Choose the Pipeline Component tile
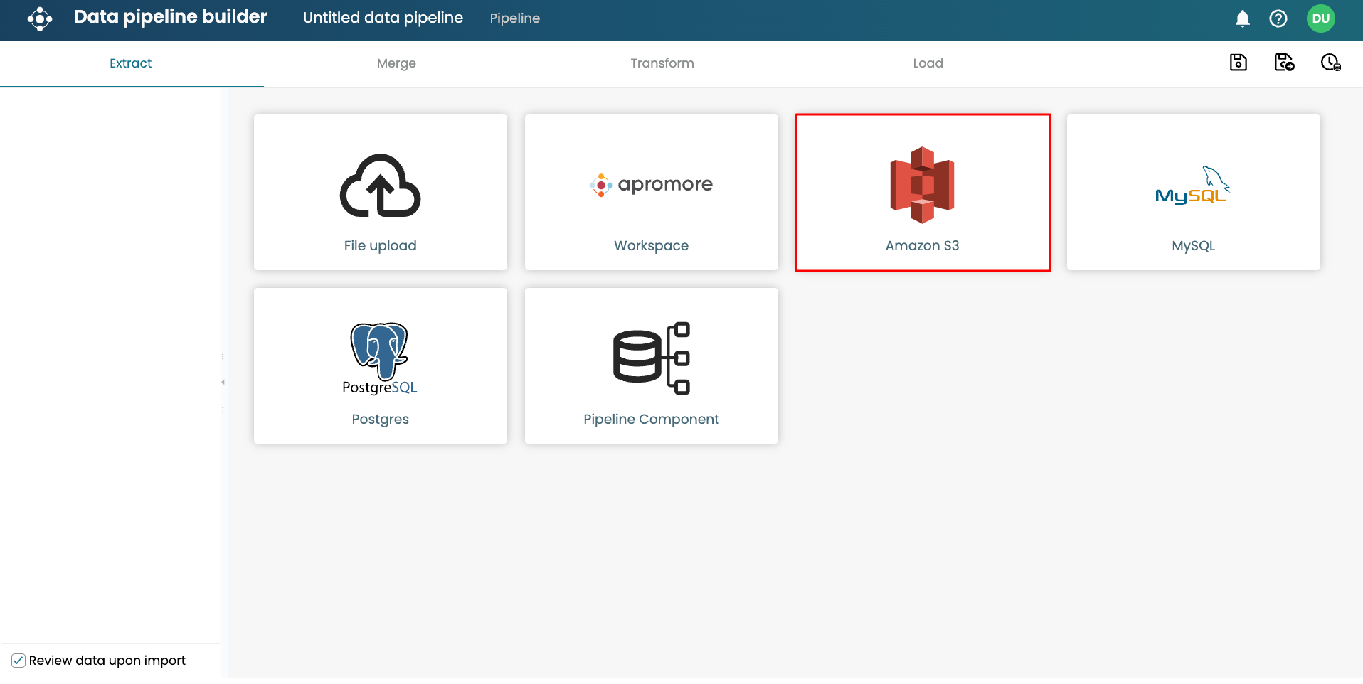The image size is (1363, 684). 651,365
